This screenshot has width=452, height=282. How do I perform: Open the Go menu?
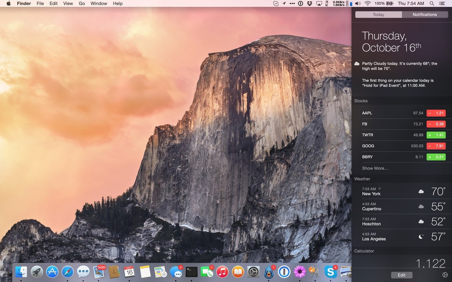[x=82, y=3]
